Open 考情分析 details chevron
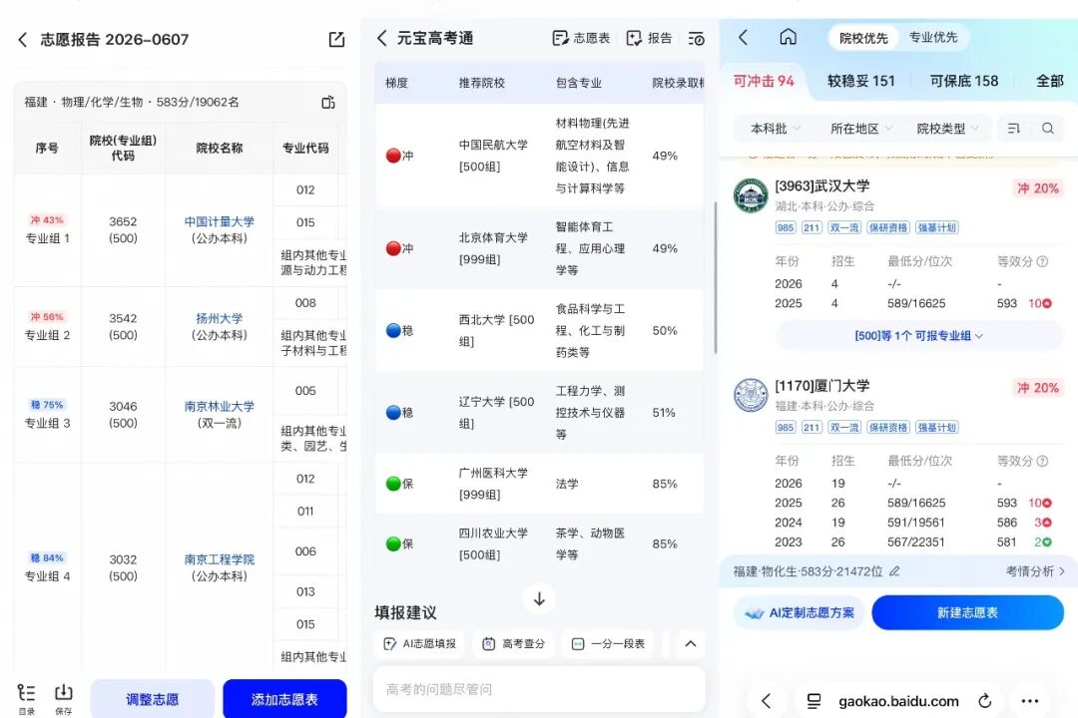 [x=1035, y=571]
